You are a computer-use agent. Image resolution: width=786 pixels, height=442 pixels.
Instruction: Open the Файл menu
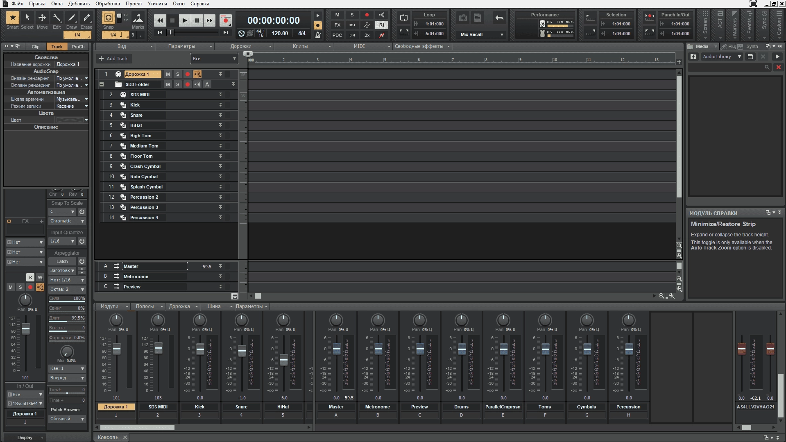point(17,4)
